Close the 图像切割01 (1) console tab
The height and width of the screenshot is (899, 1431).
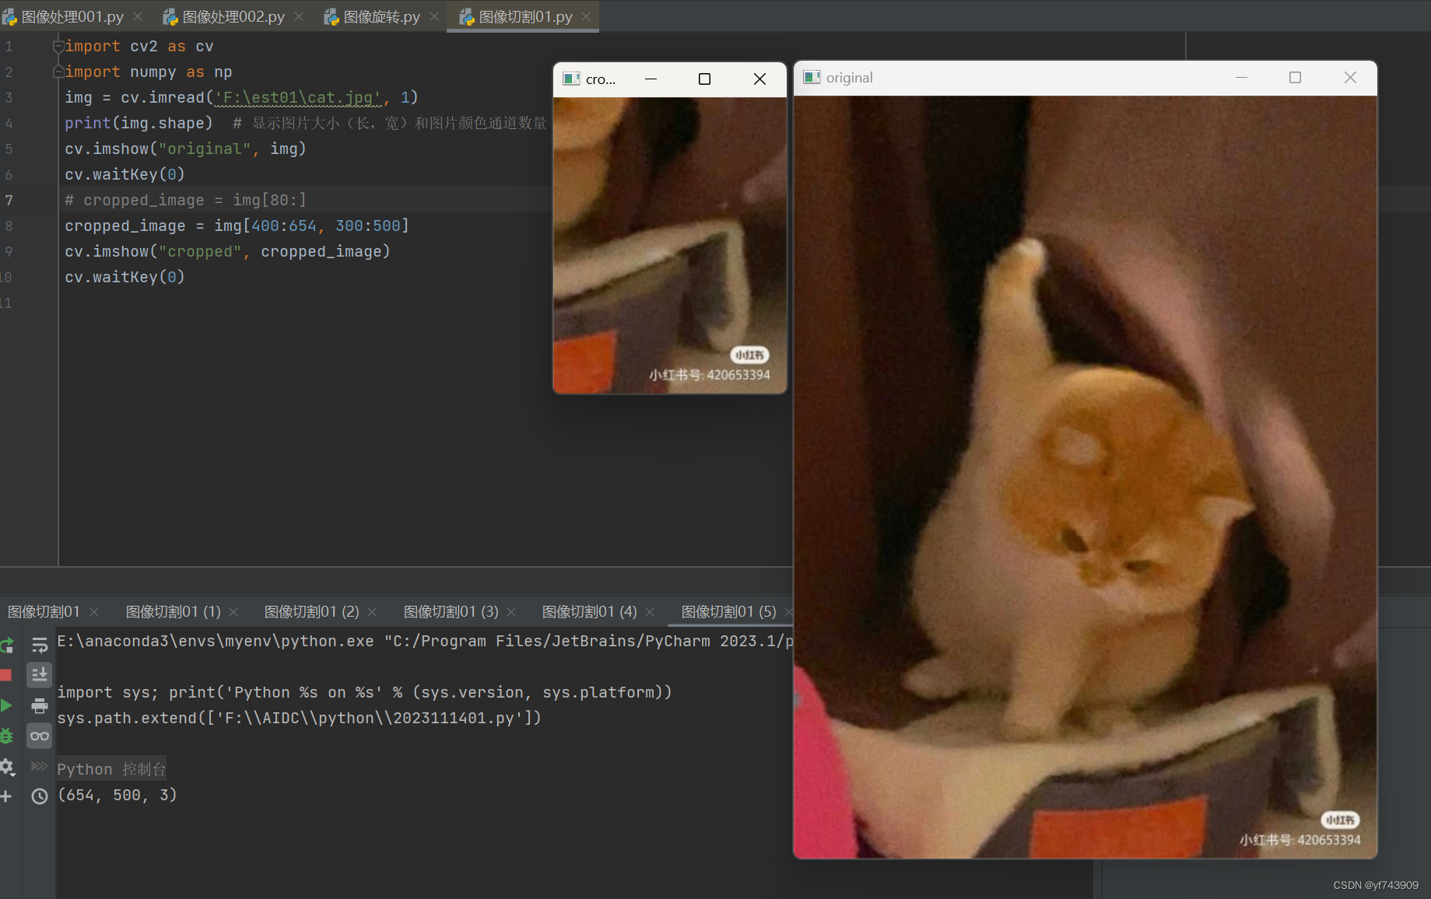(233, 612)
